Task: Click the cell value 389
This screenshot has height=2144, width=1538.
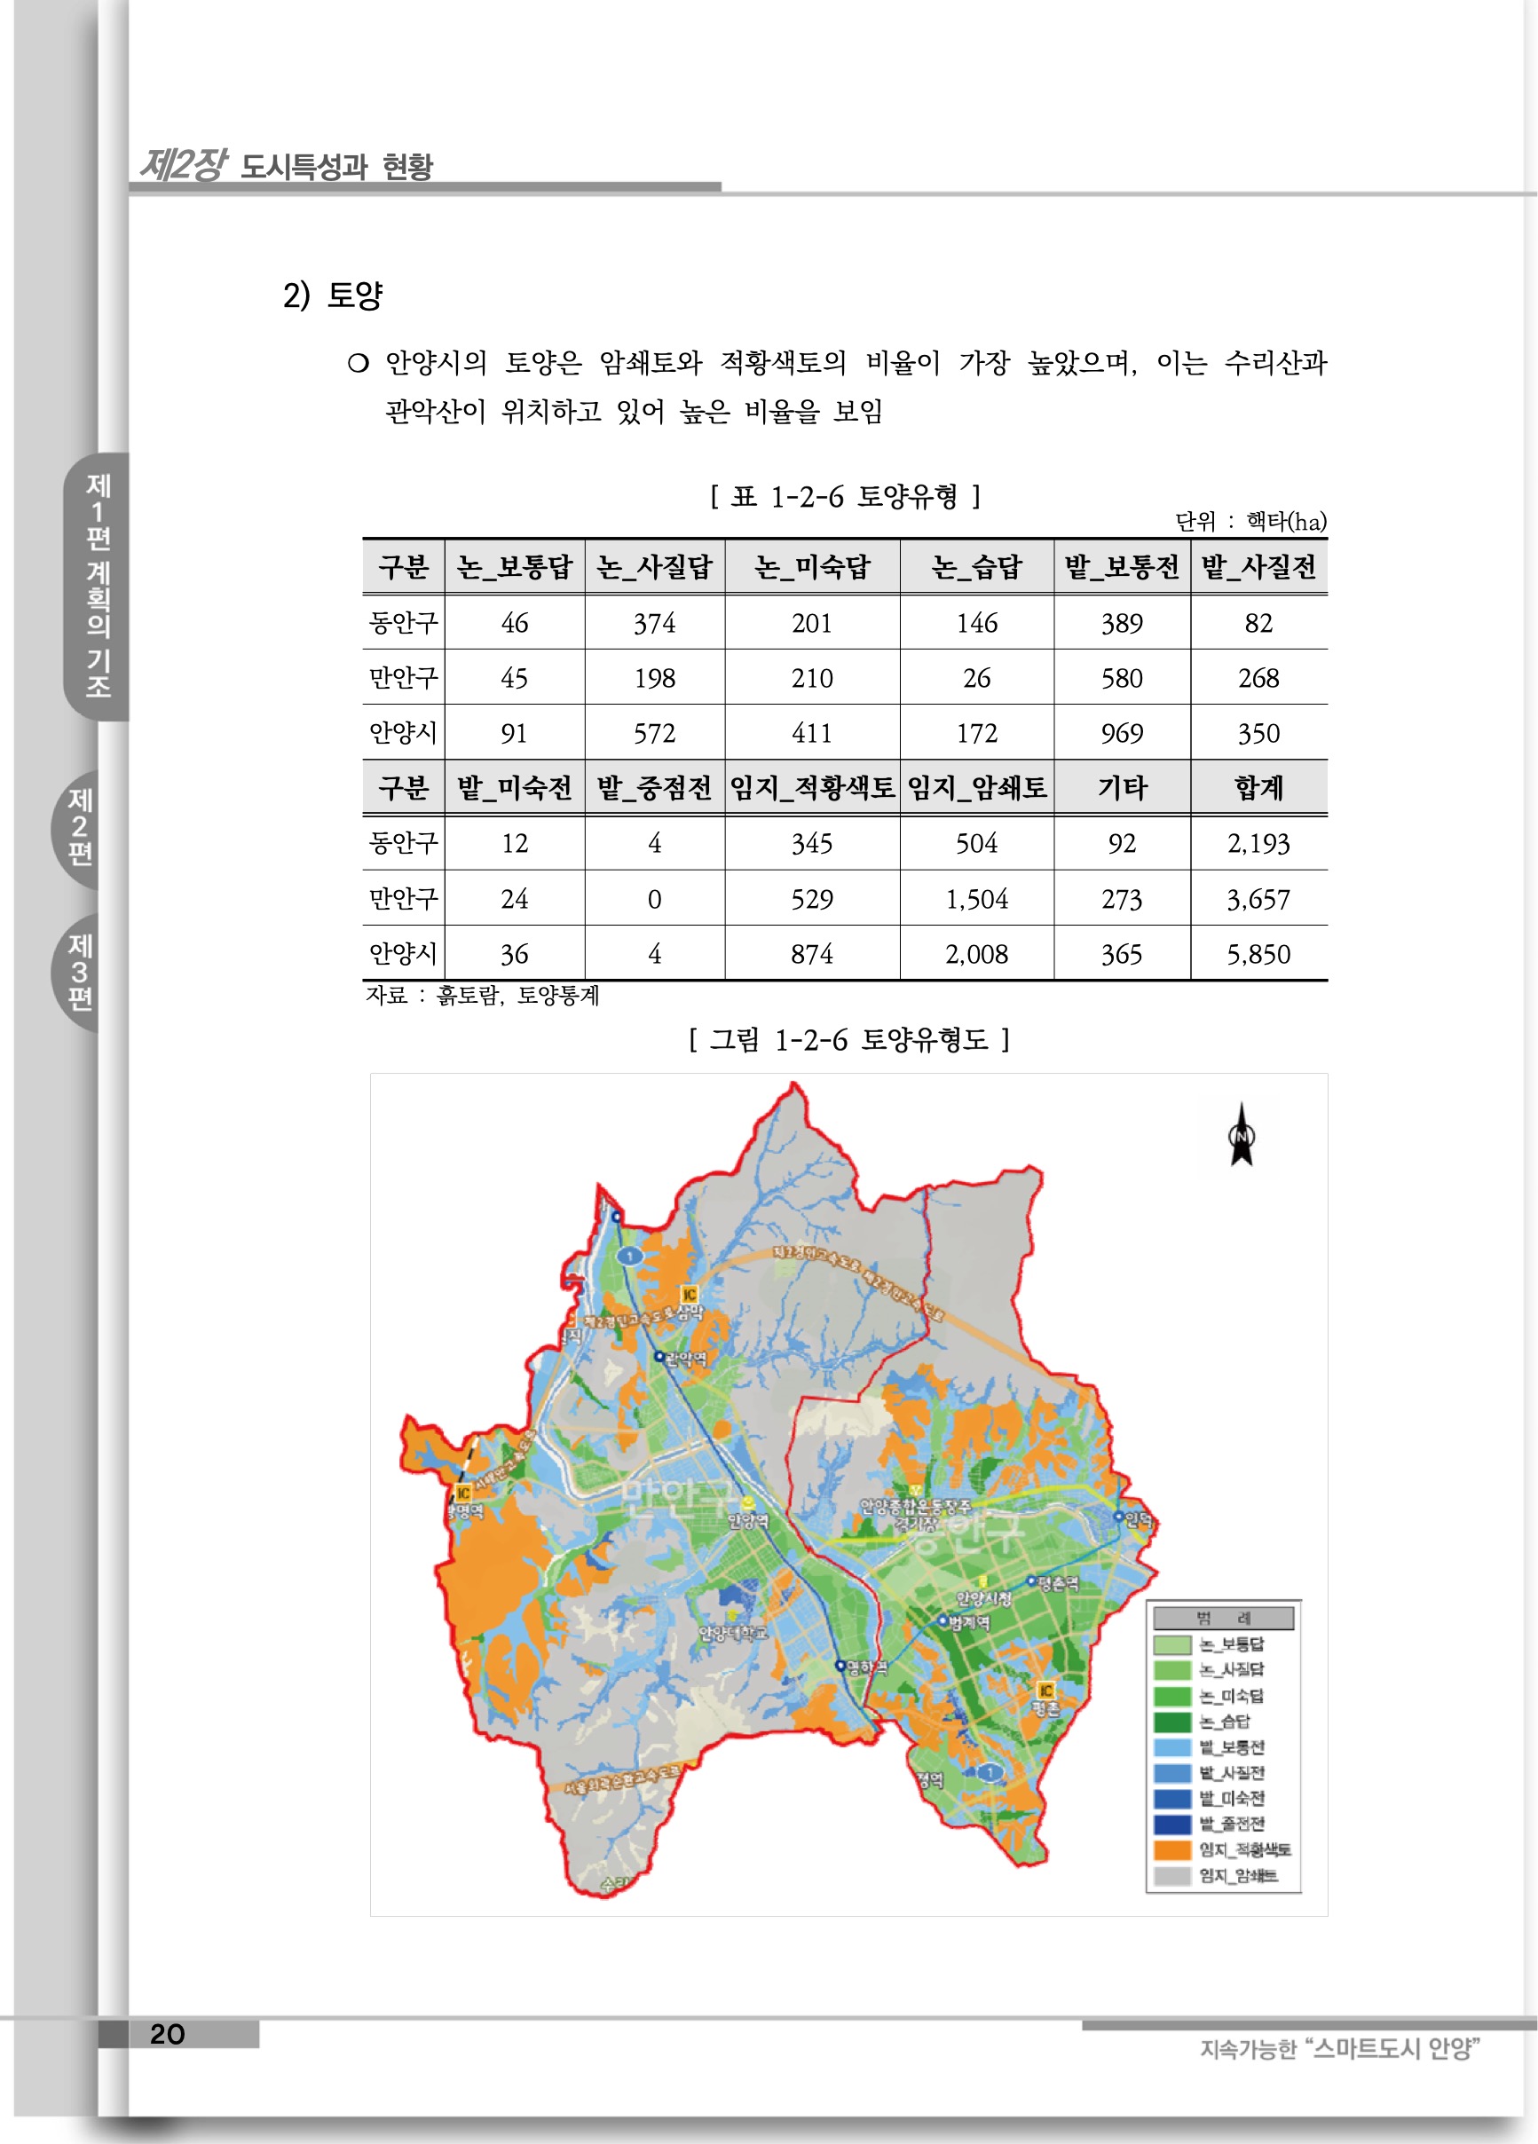Action: click(1122, 623)
